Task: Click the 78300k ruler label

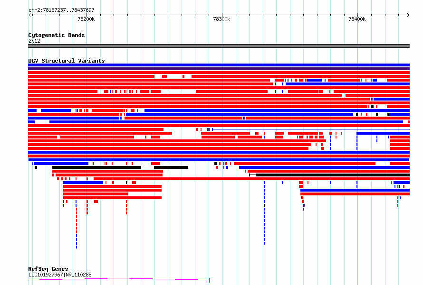Action: [221, 19]
